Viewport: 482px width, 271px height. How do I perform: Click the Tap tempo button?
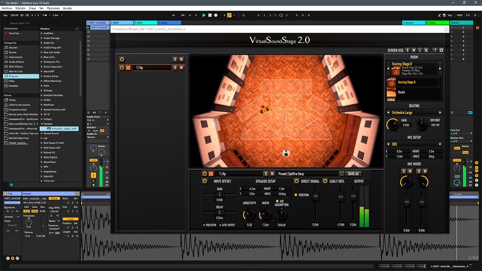[x=5, y=15]
